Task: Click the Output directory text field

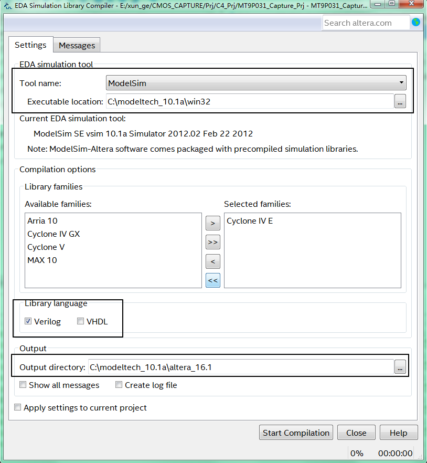Action: point(241,367)
